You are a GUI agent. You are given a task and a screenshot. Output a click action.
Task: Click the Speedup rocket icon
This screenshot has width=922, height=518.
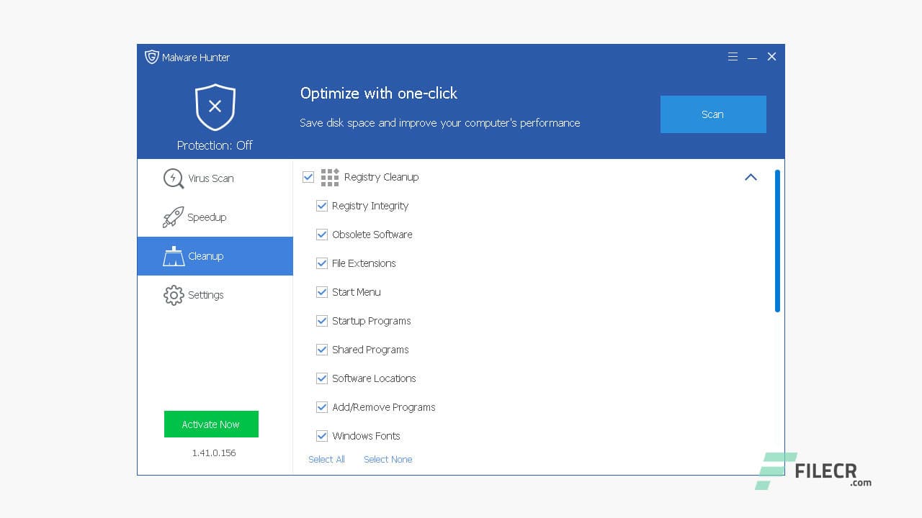tap(173, 217)
